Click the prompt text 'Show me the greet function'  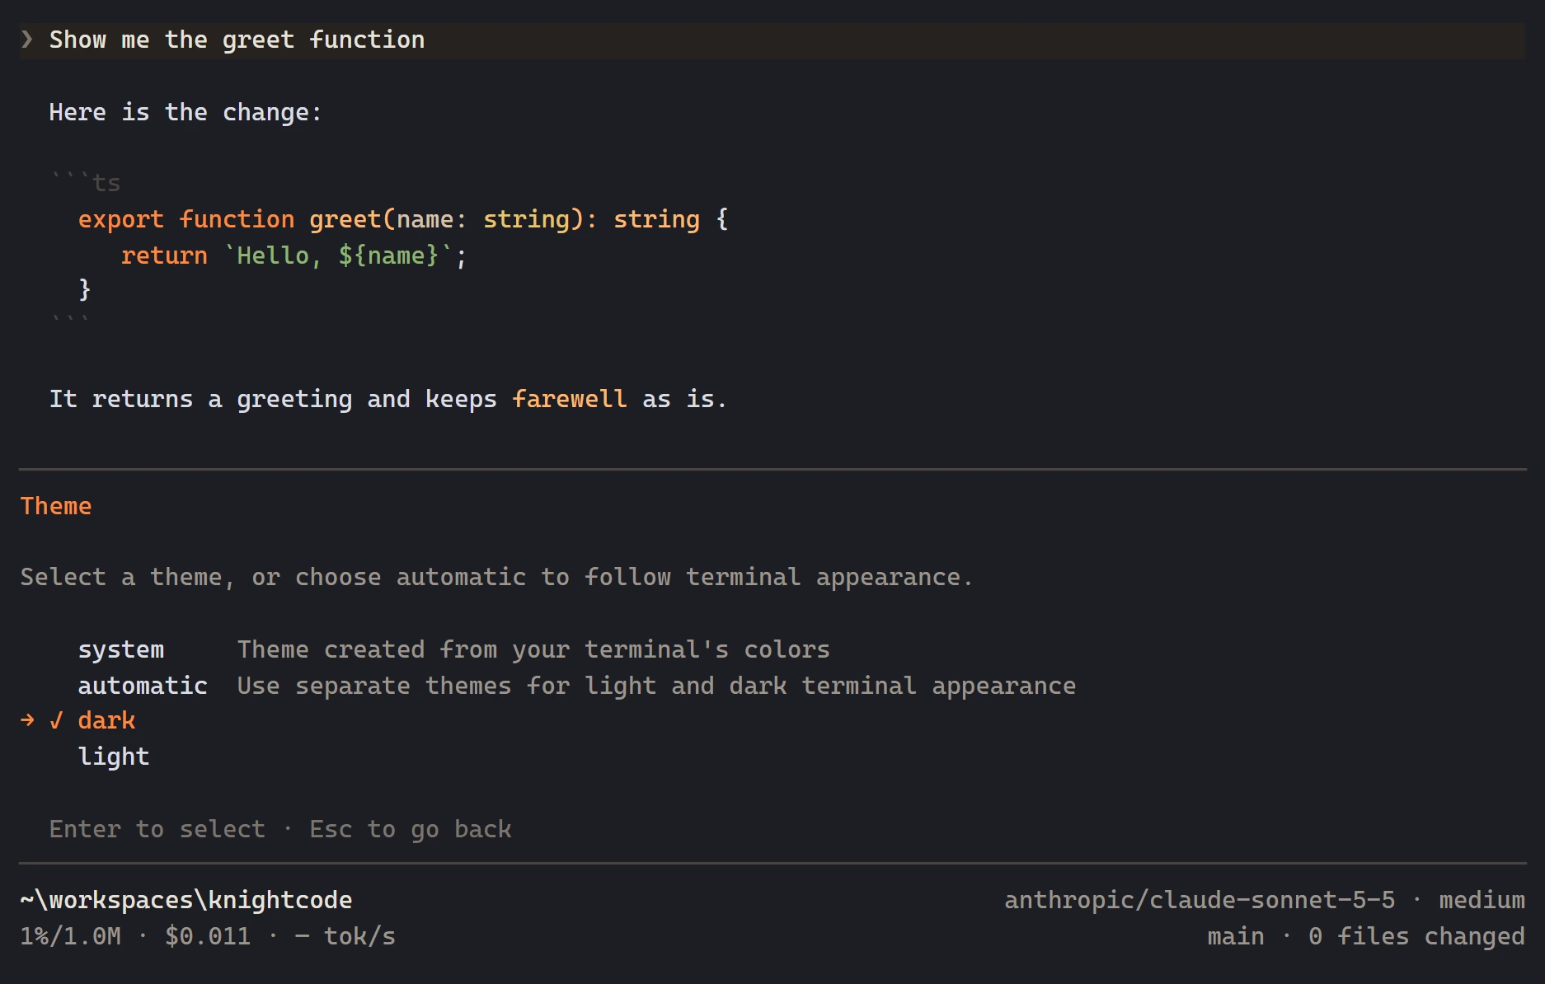237,40
